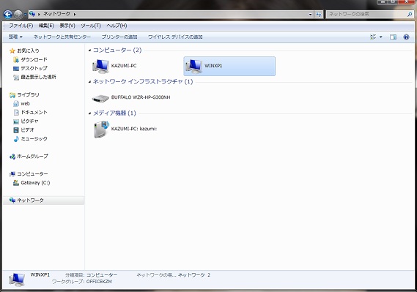Screen dimensions: 417x292
Task: Click the network icon in address bar
Action: pyautogui.click(x=32, y=14)
